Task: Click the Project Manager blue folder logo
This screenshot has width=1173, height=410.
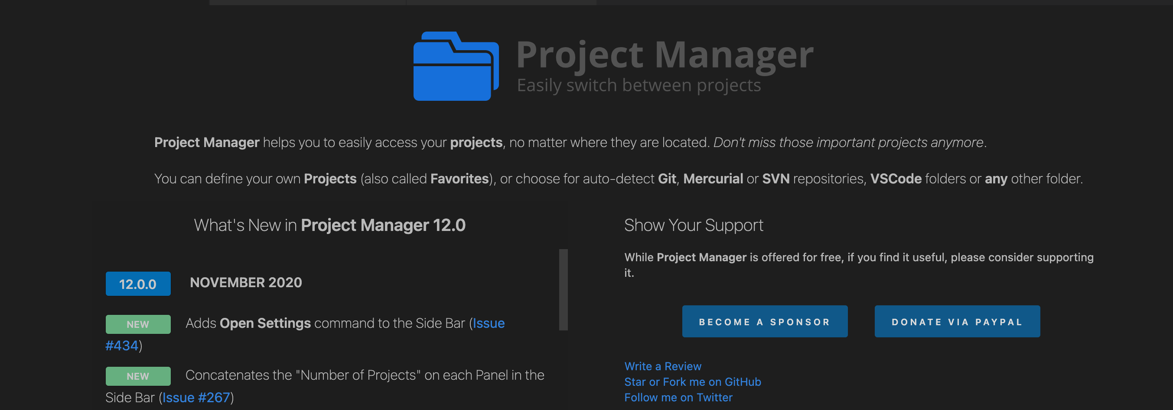Action: (455, 66)
